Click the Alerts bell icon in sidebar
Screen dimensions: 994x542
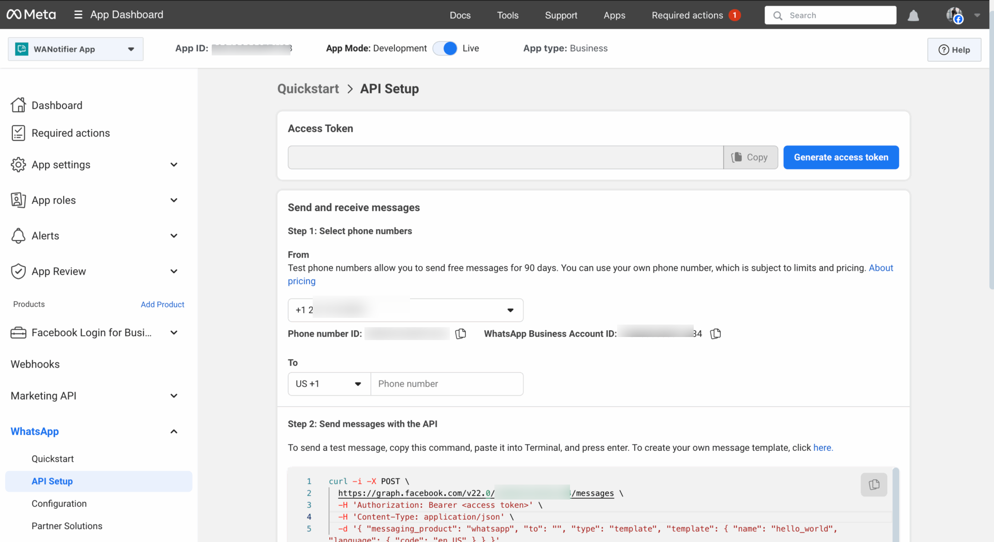(x=18, y=236)
